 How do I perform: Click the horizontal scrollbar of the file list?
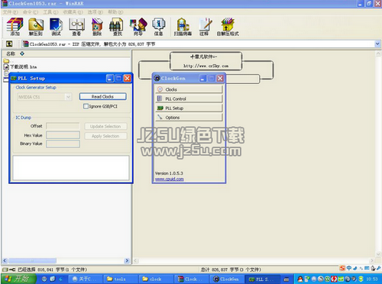(x=66, y=260)
